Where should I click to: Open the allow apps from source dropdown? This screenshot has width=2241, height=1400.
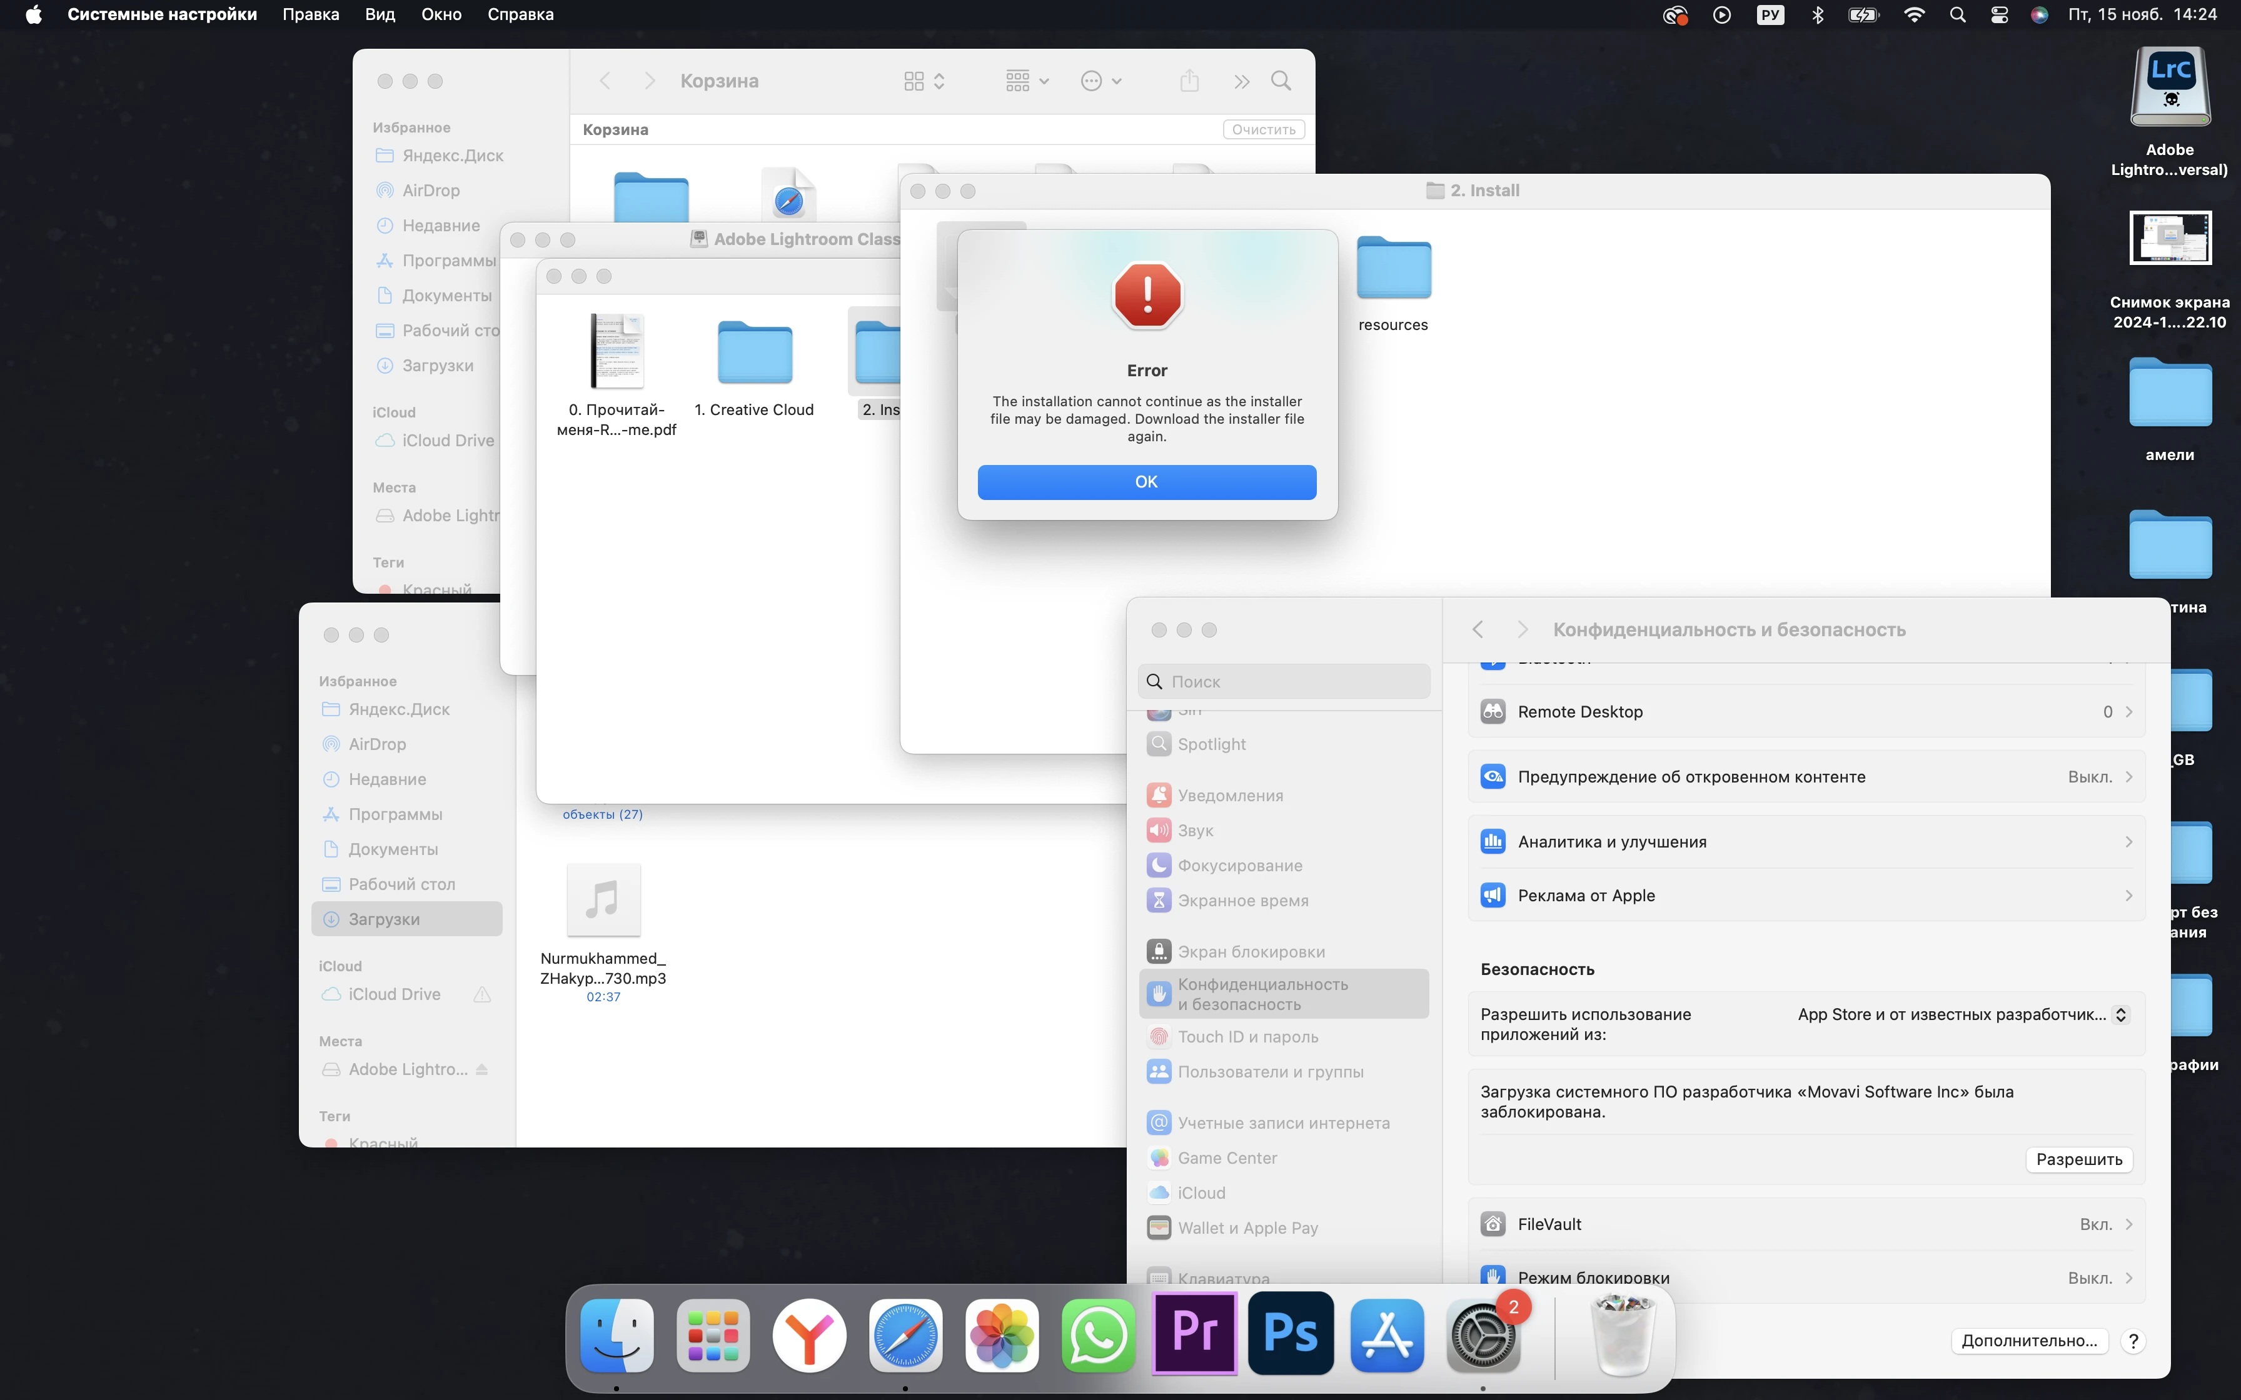coord(1963,1015)
